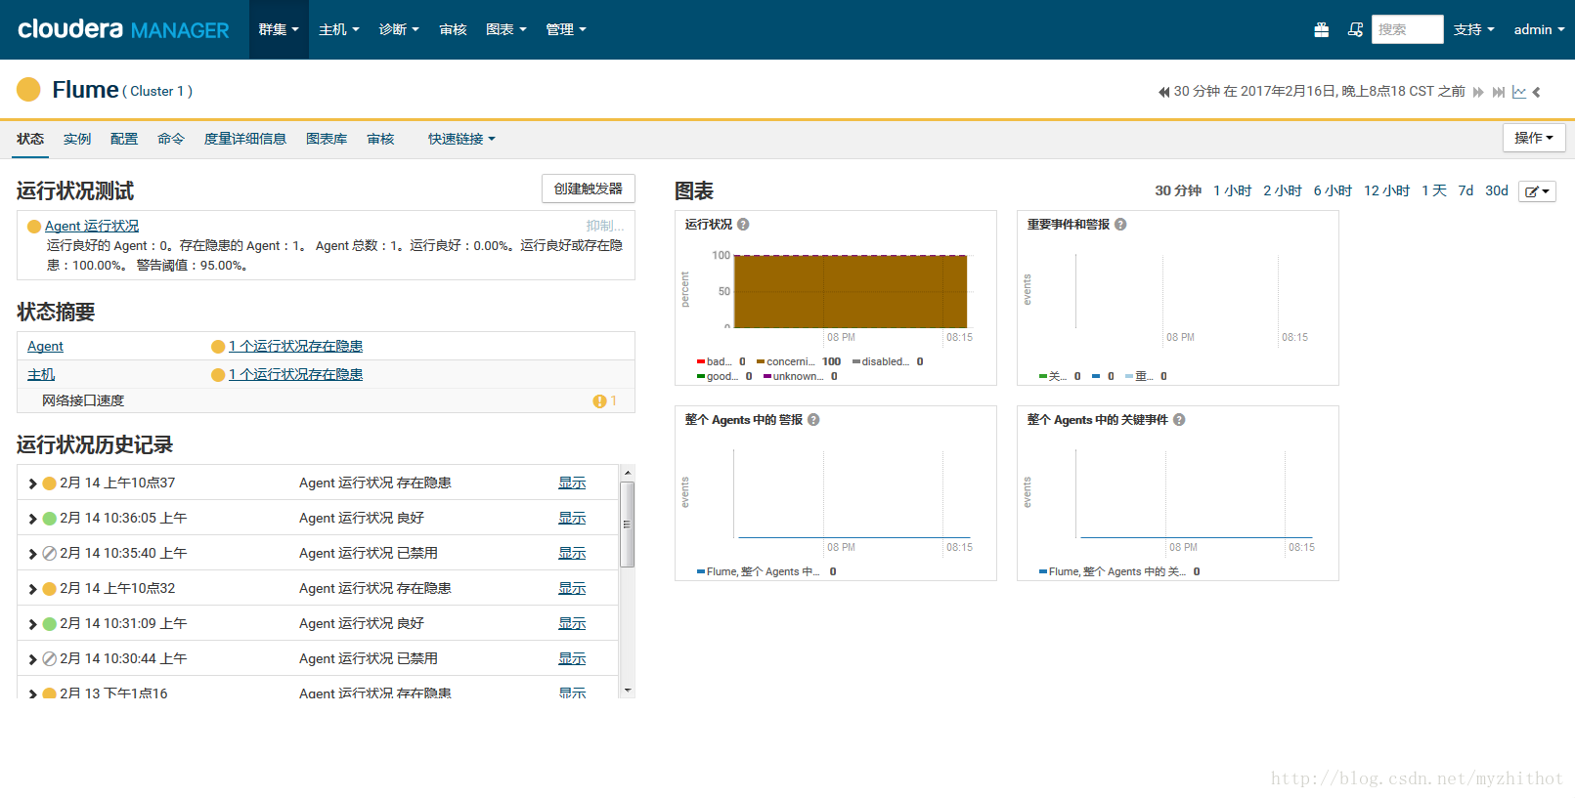The height and width of the screenshot is (798, 1575).
Task: Open the 图表 dropdown in top navigation
Action: [x=506, y=29]
